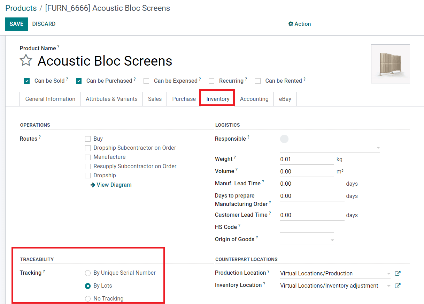This screenshot has height=304, width=424.
Task: Mark product as favorite with star icon
Action: (26, 60)
